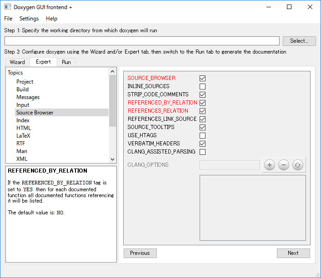Uncheck REFERENCED_BY_RELATION checkbox
Viewport: 321px width, 278px height.
point(202,103)
